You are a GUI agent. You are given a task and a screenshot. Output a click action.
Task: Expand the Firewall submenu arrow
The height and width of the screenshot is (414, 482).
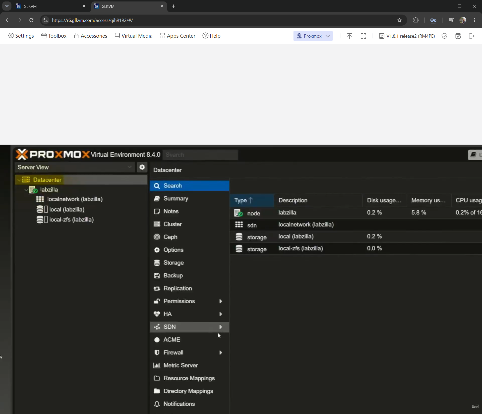pyautogui.click(x=221, y=353)
